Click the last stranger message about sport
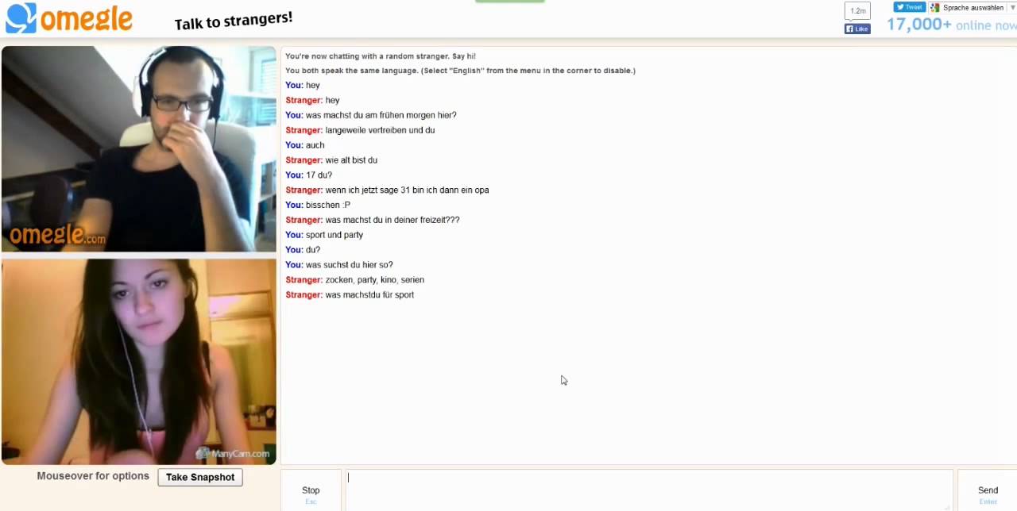The image size is (1017, 511). (350, 295)
